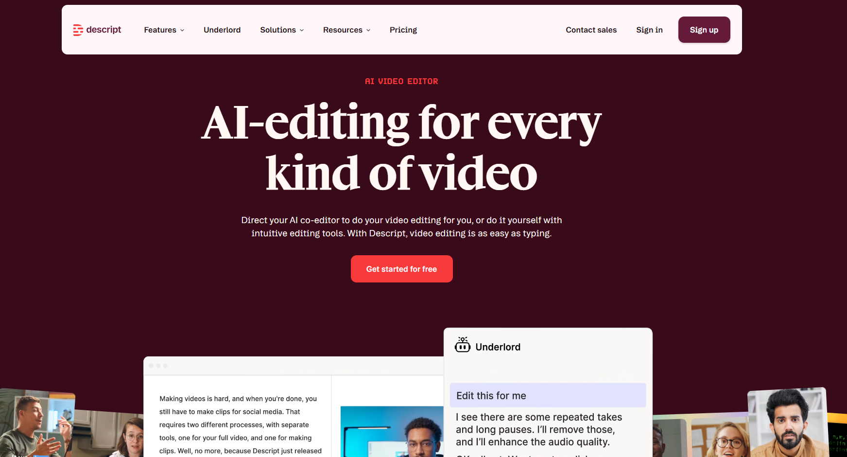
Task: Click the Descript logo icon
Action: [x=78, y=30]
